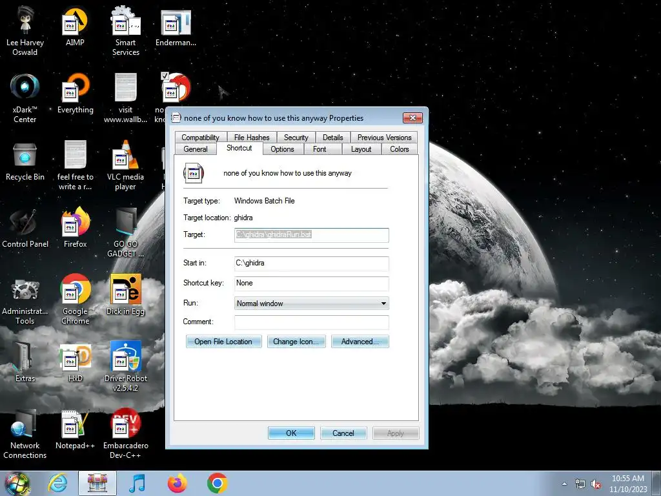Click into the Start in field

312,263
